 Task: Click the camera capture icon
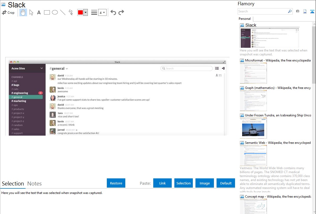pyautogui.click(x=298, y=11)
